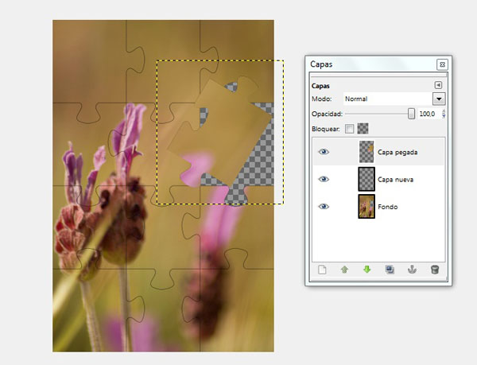Close the Capas dialog window
Viewport: 477px width, 365px height.
pos(442,64)
